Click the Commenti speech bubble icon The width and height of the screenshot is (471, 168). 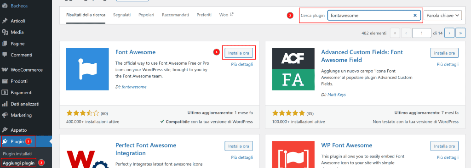click(x=5, y=55)
